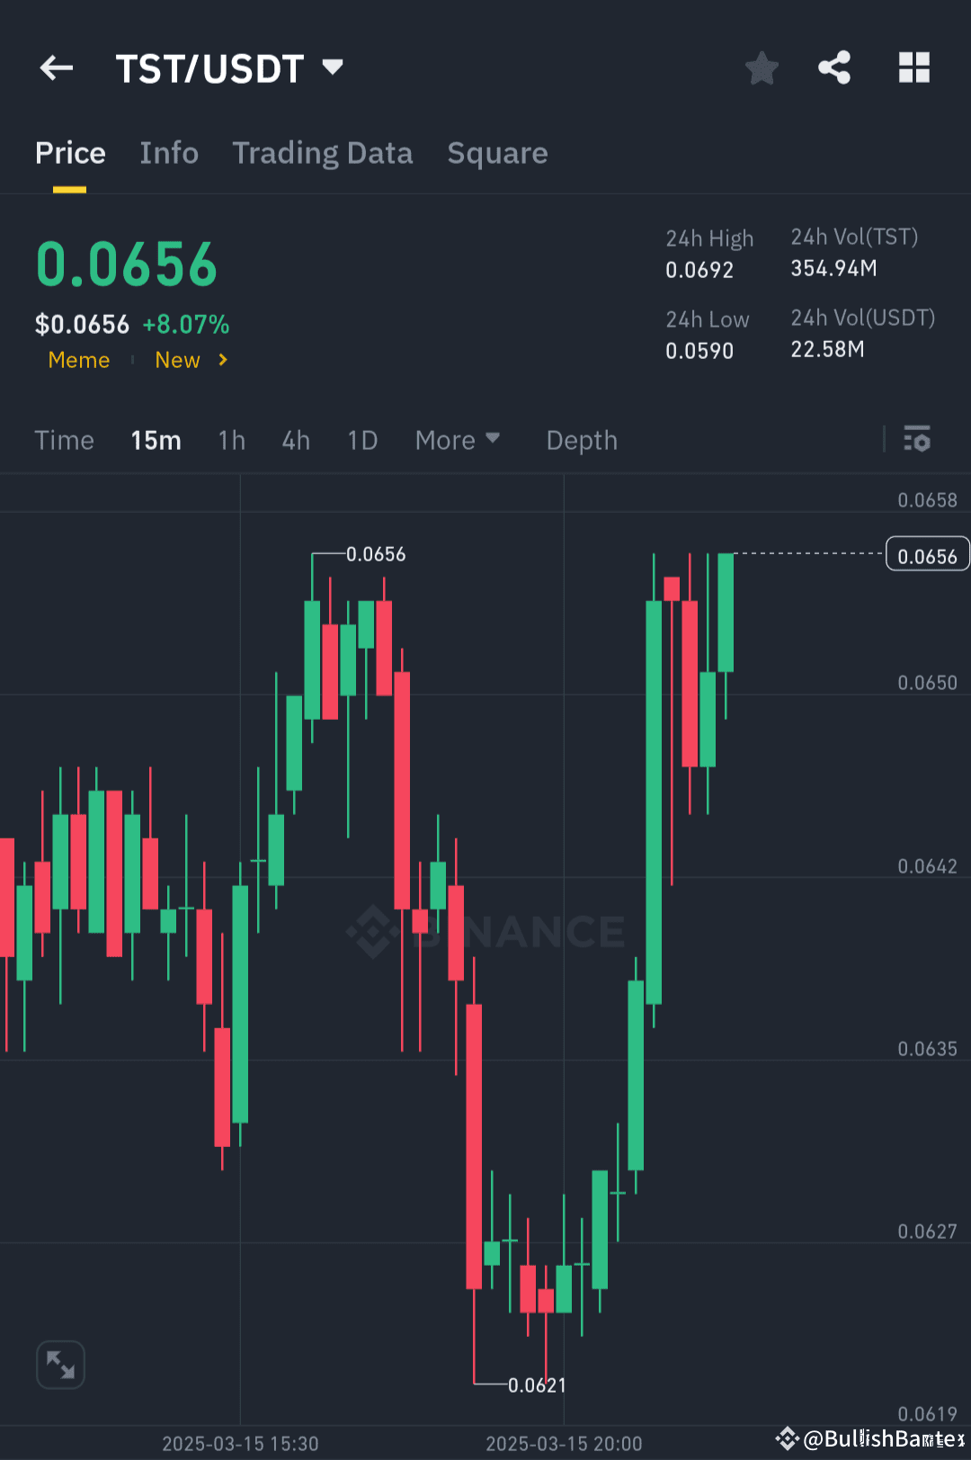Tap the star to favorite TST/USDT

(762, 67)
